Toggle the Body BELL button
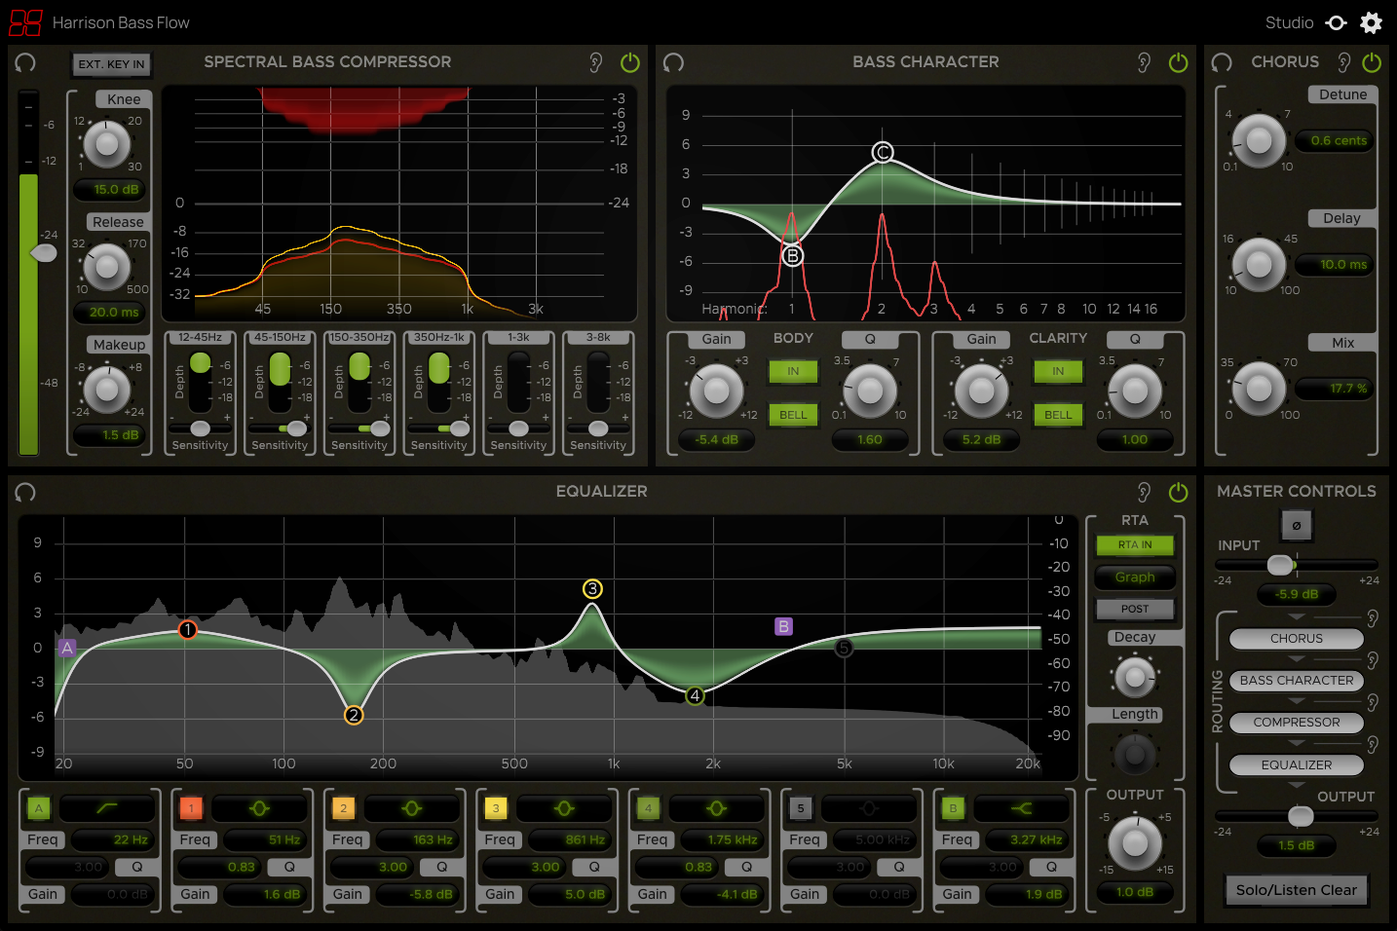 point(793,415)
